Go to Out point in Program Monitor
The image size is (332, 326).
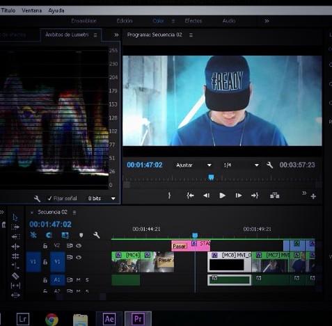click(255, 196)
